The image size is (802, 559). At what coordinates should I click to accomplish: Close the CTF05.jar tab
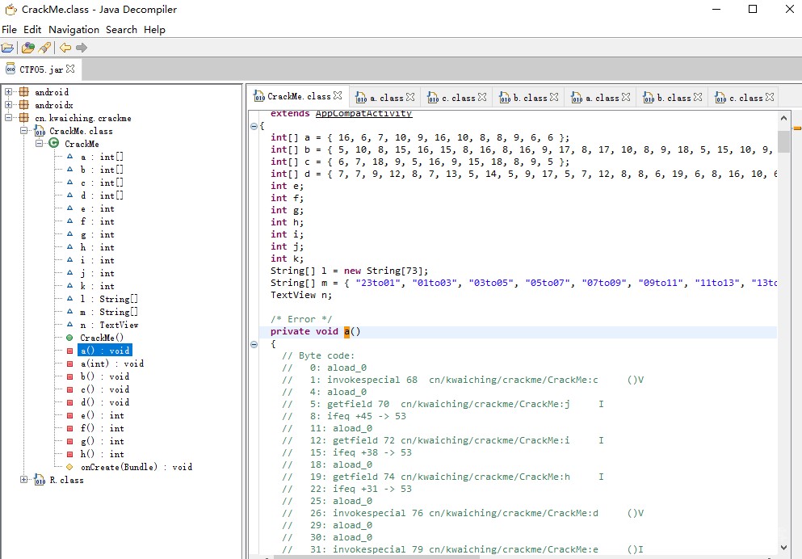70,69
